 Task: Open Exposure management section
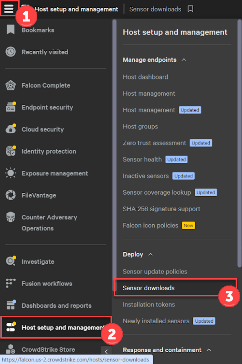click(x=55, y=173)
